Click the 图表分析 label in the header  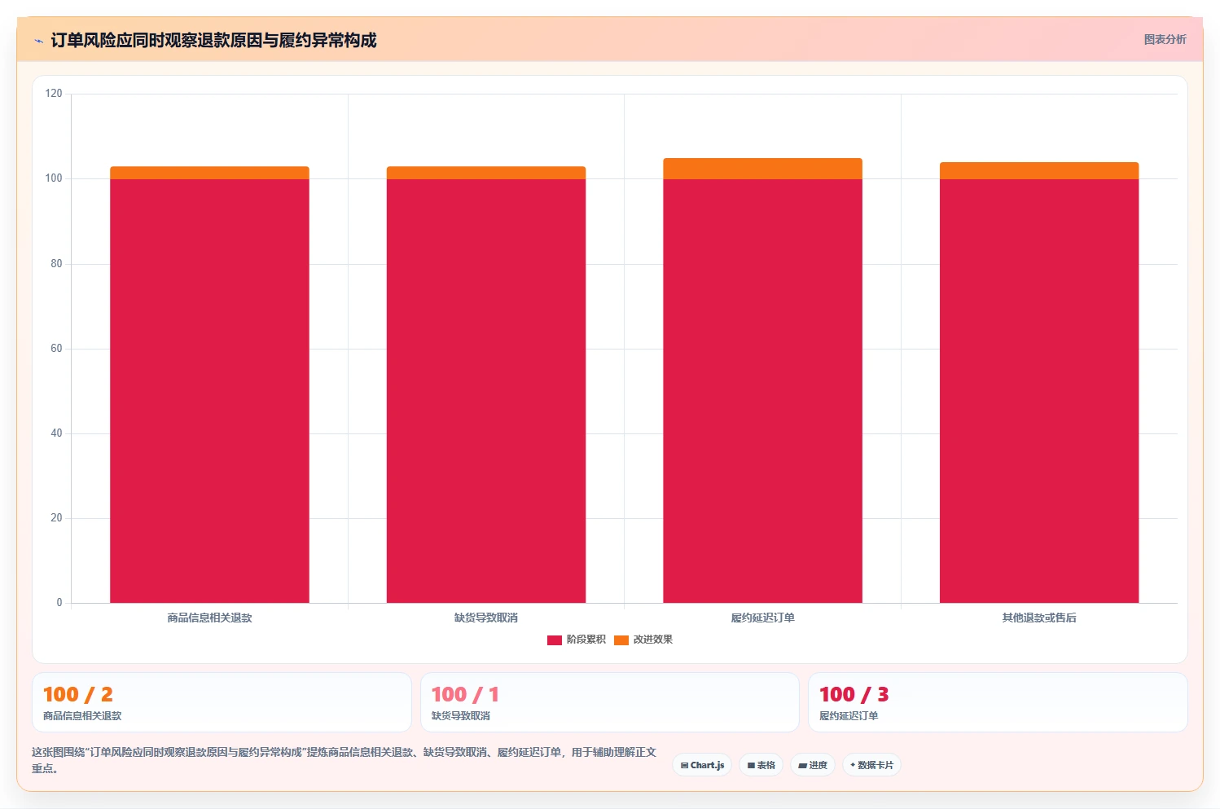(1165, 39)
